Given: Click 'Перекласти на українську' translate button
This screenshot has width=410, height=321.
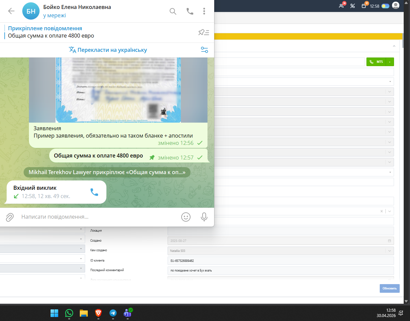Looking at the screenshot, I should (108, 50).
